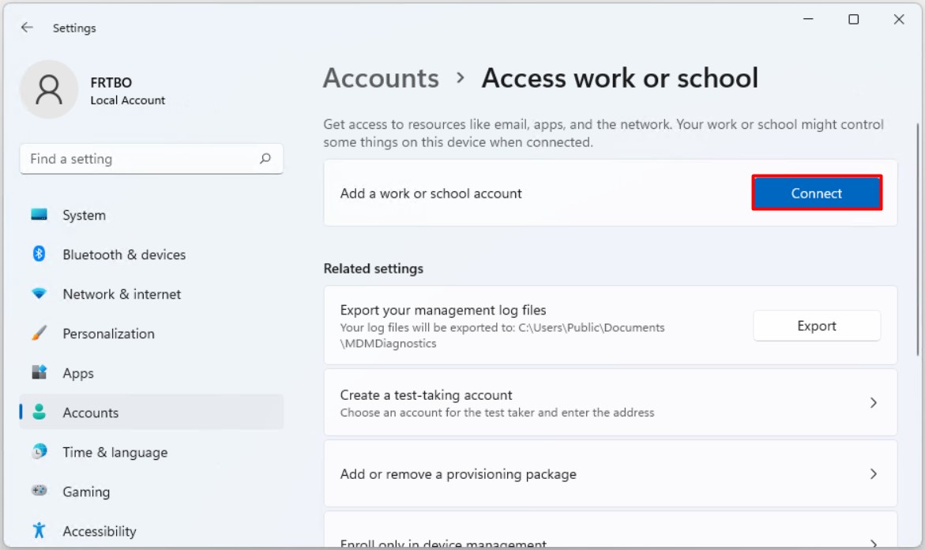Close the Settings window
This screenshot has height=550, width=925.
[899, 20]
